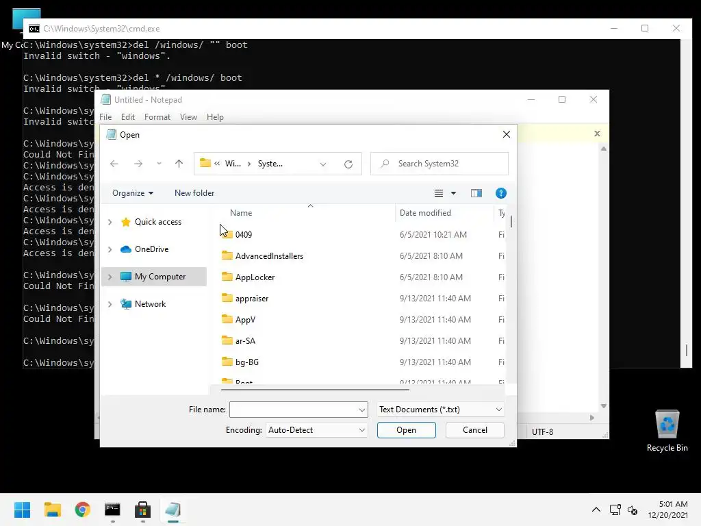Open help with the blue question mark icon
Image resolution: width=701 pixels, height=526 pixels.
pos(500,193)
